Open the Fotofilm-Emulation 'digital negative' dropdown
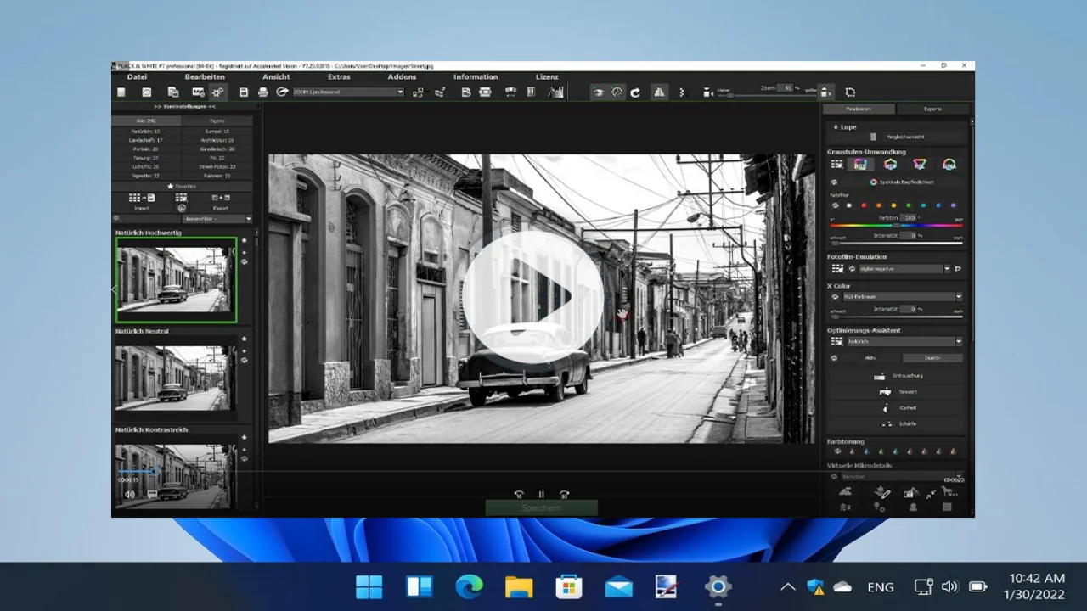Viewport: 1087px width, 611px height. 904,269
